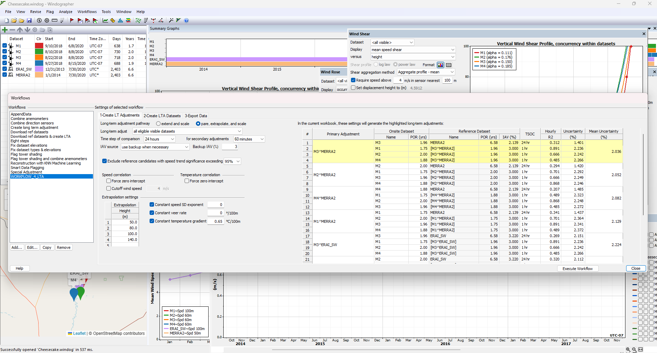Click the Execute Workflow button
Screen dimensions: 657x353
click(x=577, y=269)
